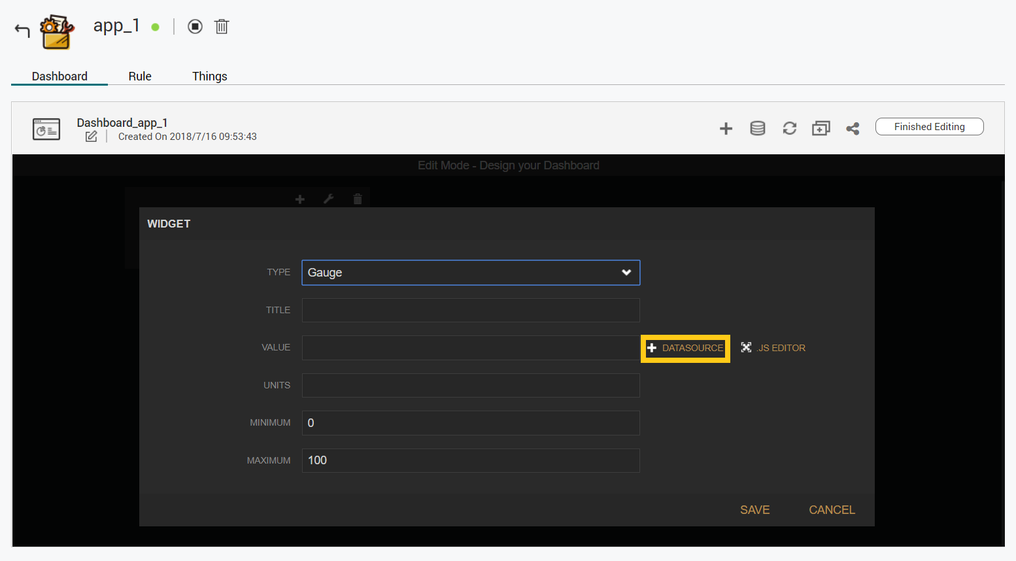This screenshot has width=1016, height=561.
Task: Click the back arrow icon
Action: point(22,30)
